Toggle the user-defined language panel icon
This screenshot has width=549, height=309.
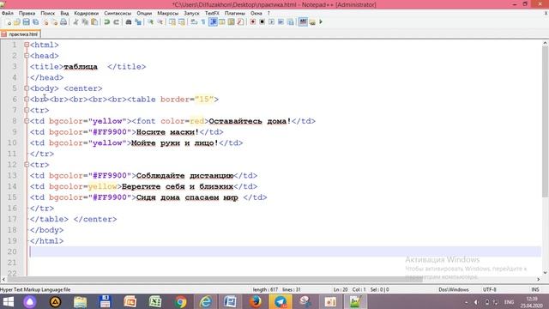(222, 22)
